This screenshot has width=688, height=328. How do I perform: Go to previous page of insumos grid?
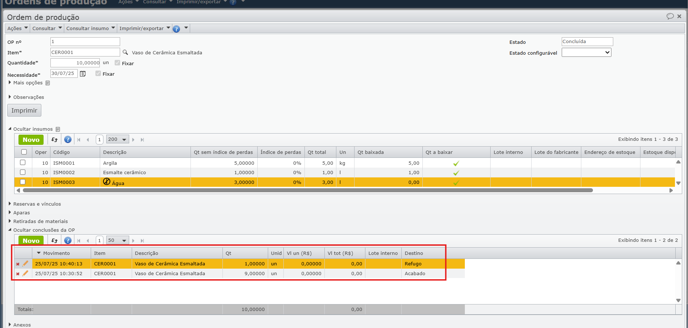[88, 140]
